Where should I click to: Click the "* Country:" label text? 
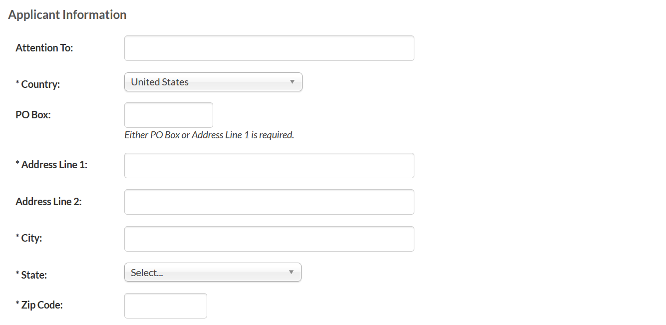38,84
